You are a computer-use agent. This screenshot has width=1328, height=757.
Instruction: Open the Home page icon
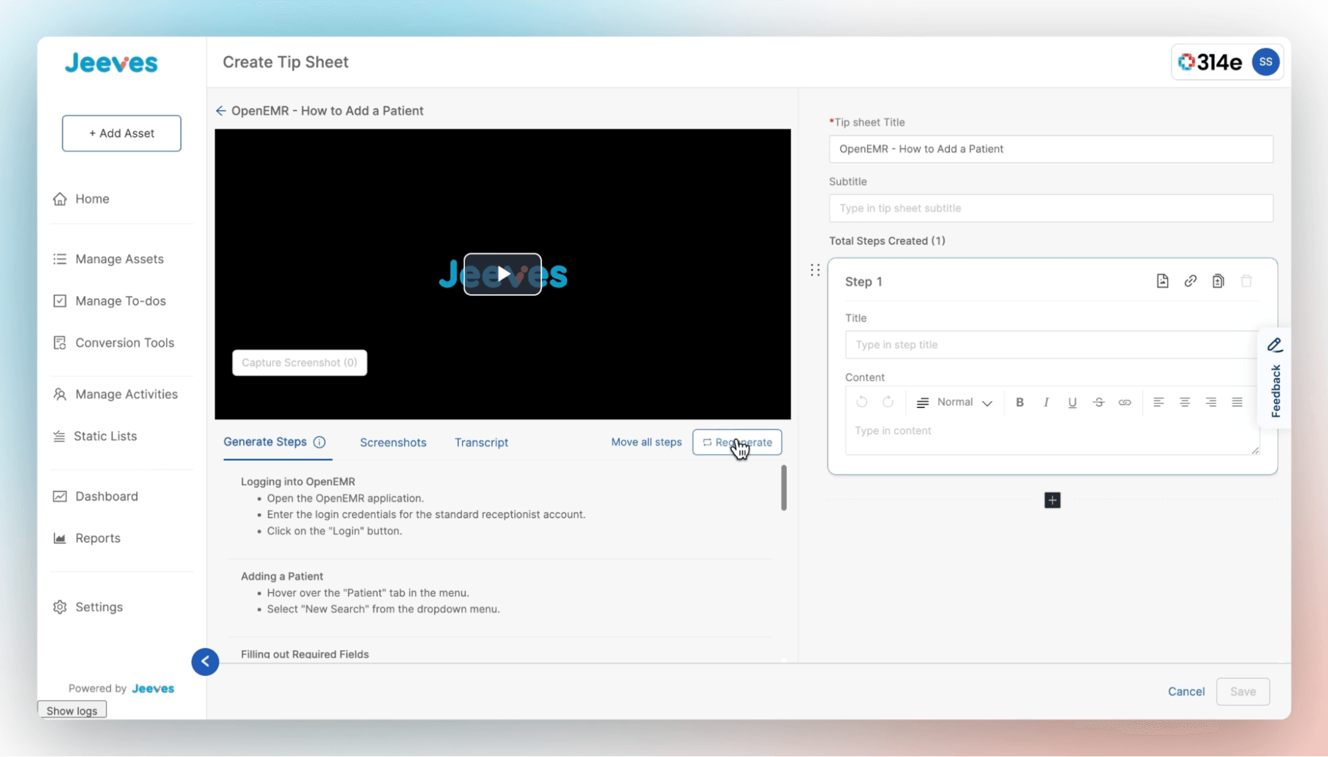[x=60, y=199]
